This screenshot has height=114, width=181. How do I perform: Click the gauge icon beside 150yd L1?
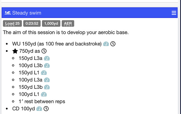[44, 73]
